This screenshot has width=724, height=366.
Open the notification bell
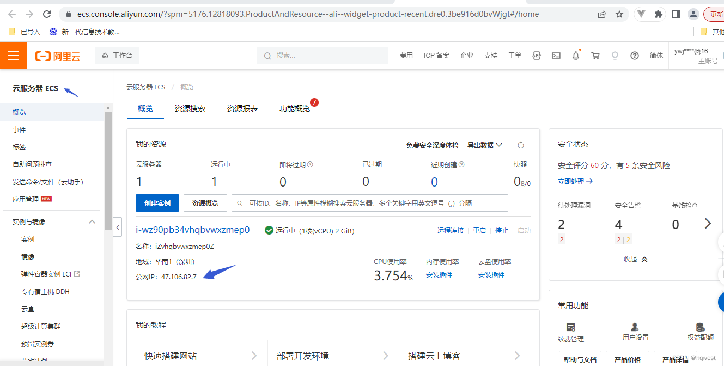coord(576,56)
